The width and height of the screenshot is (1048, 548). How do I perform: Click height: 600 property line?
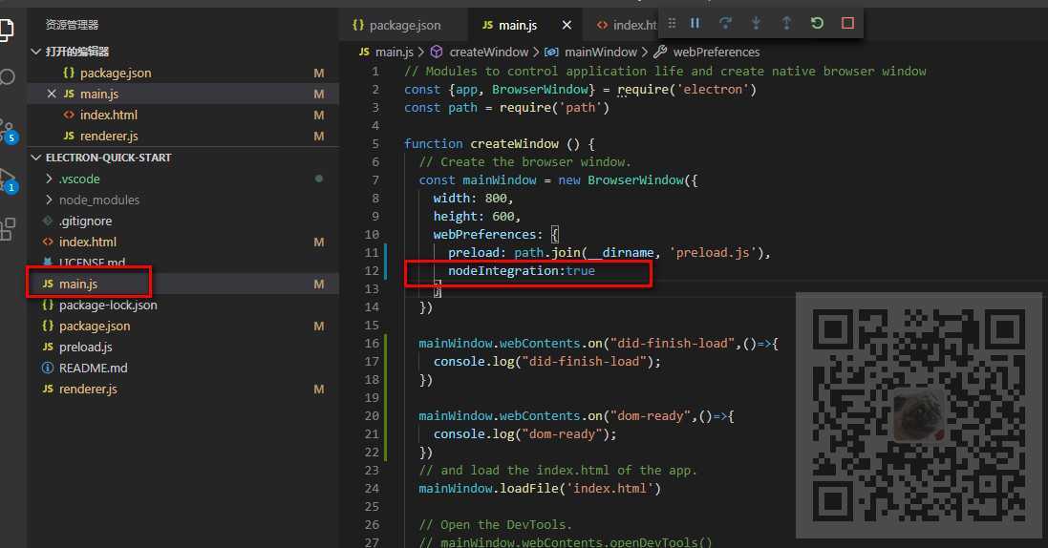[x=477, y=216]
